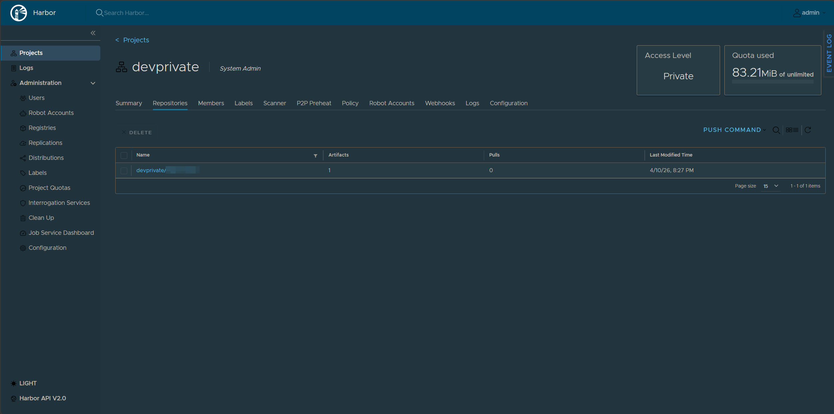834x414 pixels.
Task: Switch to the Members tab
Action: pos(211,103)
